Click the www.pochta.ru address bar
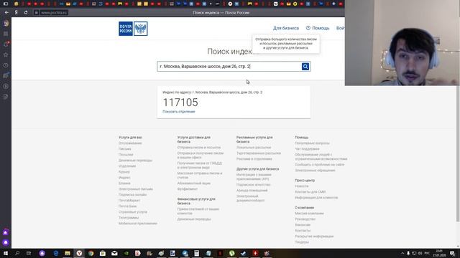 pos(54,13)
